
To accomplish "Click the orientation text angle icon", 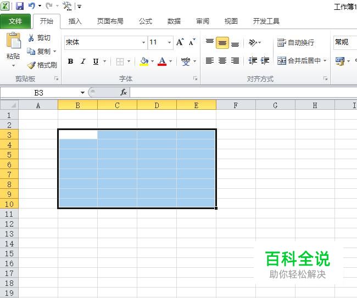I will [253, 42].
